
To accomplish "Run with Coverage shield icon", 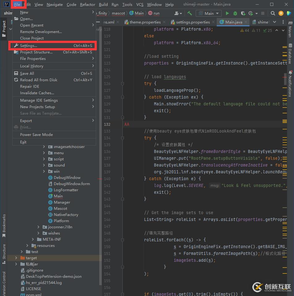I will 243,13.
